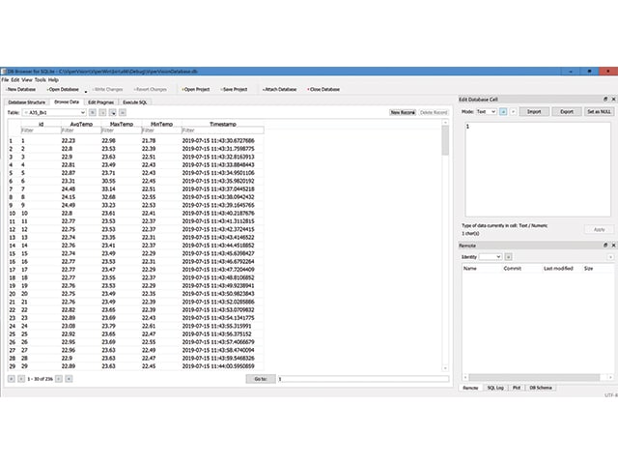This screenshot has height=464, width=618.
Task: Close the Edit Database Cell panel
Action: click(x=613, y=99)
